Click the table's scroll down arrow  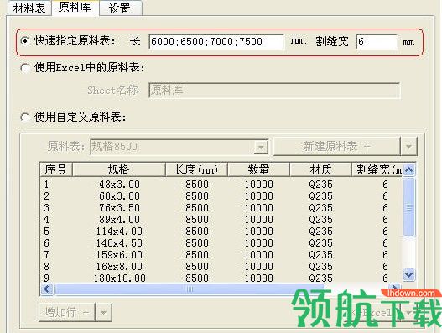coord(408,274)
